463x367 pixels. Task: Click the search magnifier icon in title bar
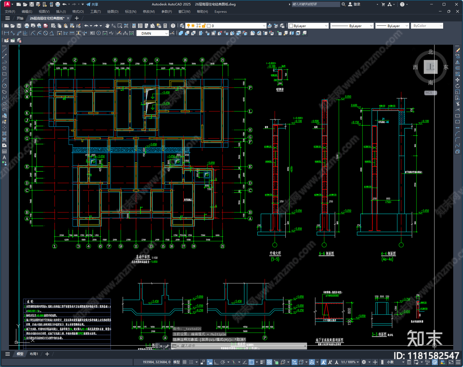(x=343, y=4)
